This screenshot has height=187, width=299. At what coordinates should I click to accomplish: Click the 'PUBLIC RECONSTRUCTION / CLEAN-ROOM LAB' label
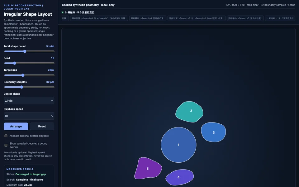coord(23,7)
